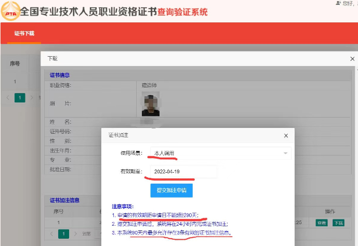Close the 下载 dialog window

tap(352, 59)
